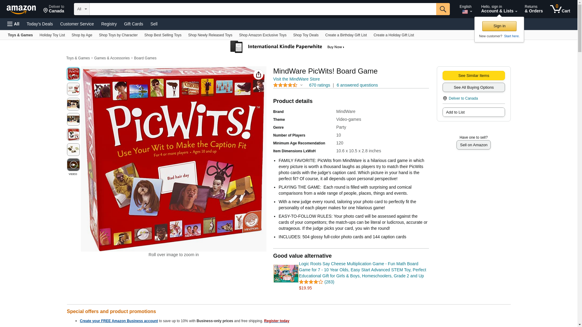Click the share icon on product image
Viewport: 582px width, 327px height.
[258, 75]
